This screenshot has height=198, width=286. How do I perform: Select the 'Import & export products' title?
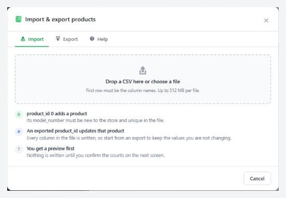coord(61,19)
